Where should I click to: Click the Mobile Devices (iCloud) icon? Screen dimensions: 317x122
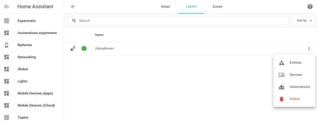(7, 105)
